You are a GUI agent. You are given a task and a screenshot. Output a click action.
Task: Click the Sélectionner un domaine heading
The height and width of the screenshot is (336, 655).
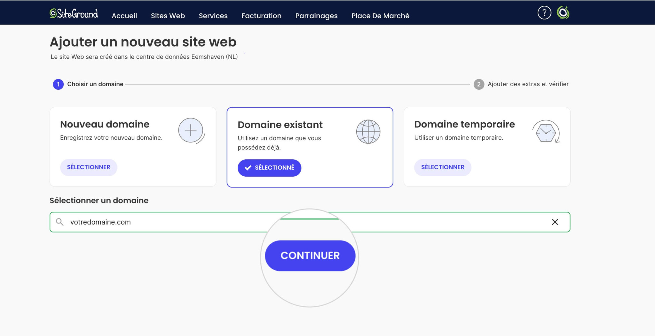tap(99, 200)
